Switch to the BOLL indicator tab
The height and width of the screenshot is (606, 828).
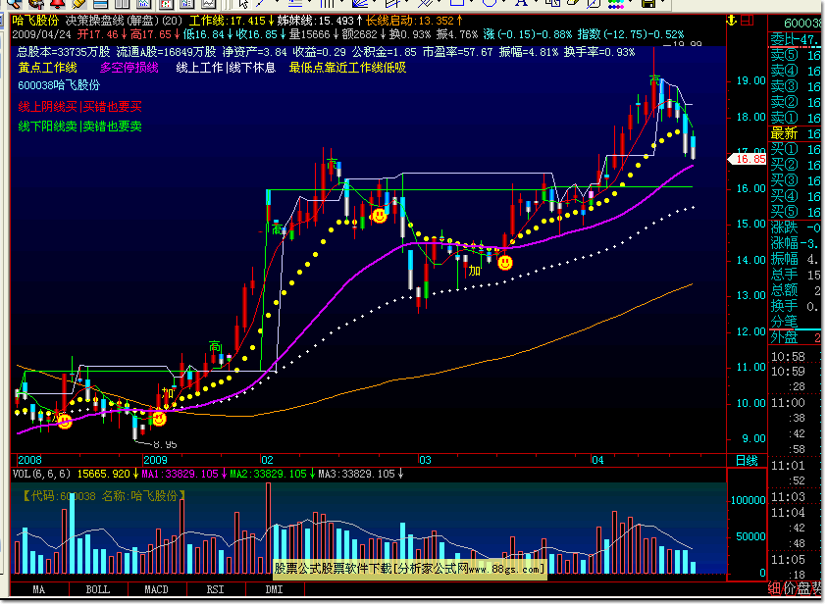pyautogui.click(x=98, y=589)
